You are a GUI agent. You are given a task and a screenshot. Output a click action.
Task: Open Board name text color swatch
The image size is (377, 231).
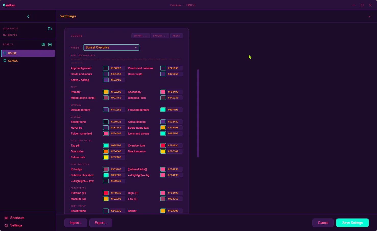click(x=163, y=128)
